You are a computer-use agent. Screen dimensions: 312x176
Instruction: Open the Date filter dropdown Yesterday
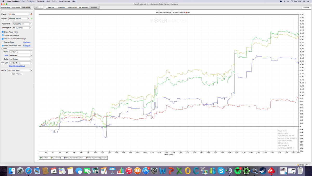tap(21, 56)
